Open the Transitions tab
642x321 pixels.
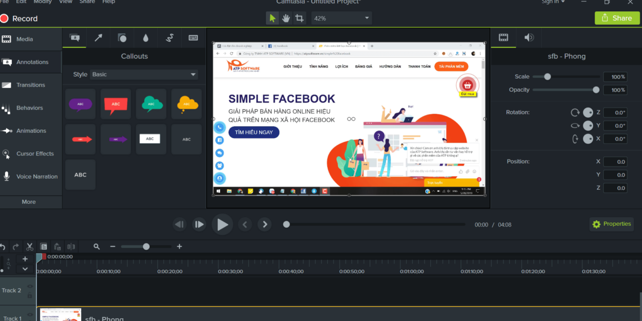[31, 85]
